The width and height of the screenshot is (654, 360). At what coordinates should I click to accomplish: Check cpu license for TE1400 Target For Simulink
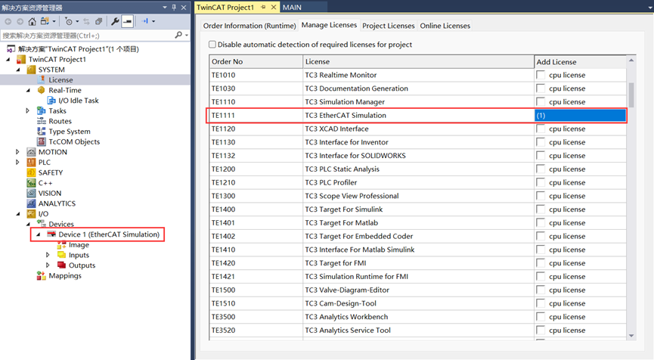pos(541,209)
